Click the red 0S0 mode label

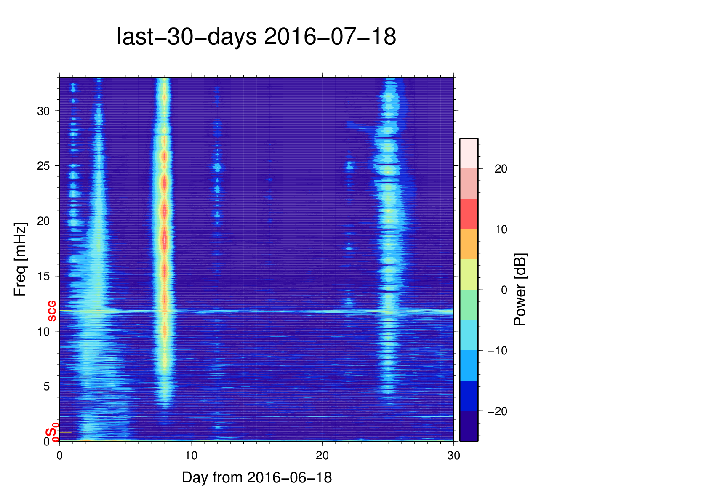(51, 433)
